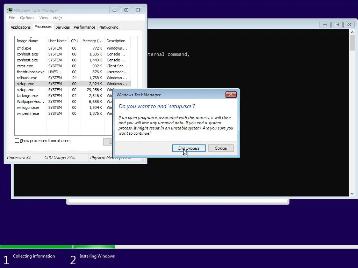The width and height of the screenshot is (358, 268).
Task: Select the winlogon.exe process row
Action: (x=64, y=107)
